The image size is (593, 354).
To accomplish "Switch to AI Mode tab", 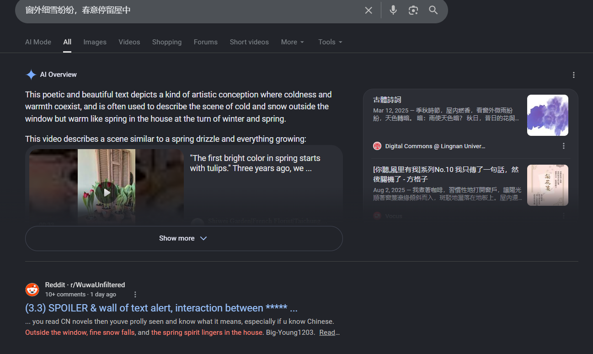I will tap(38, 42).
